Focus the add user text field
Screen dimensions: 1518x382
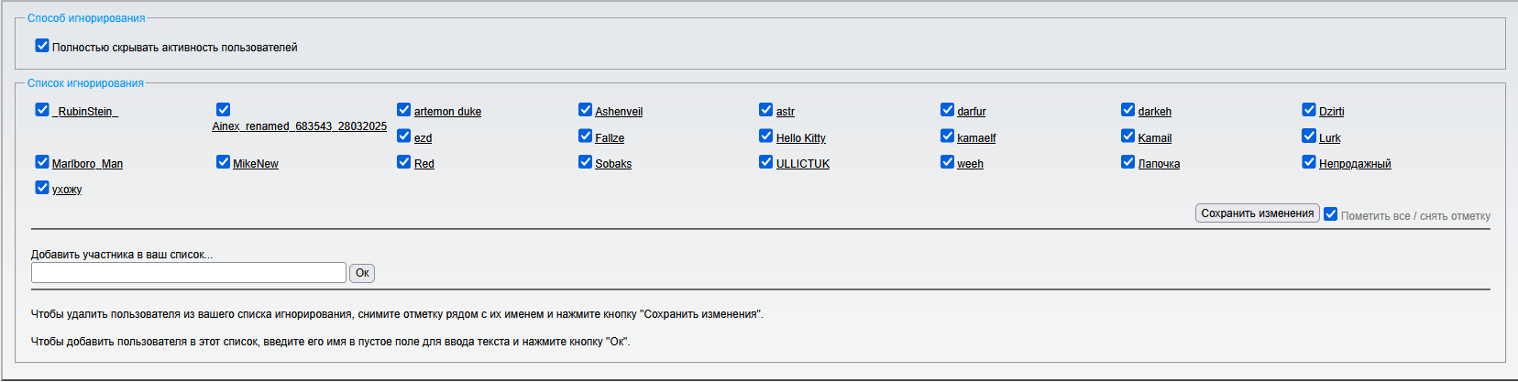point(189,273)
